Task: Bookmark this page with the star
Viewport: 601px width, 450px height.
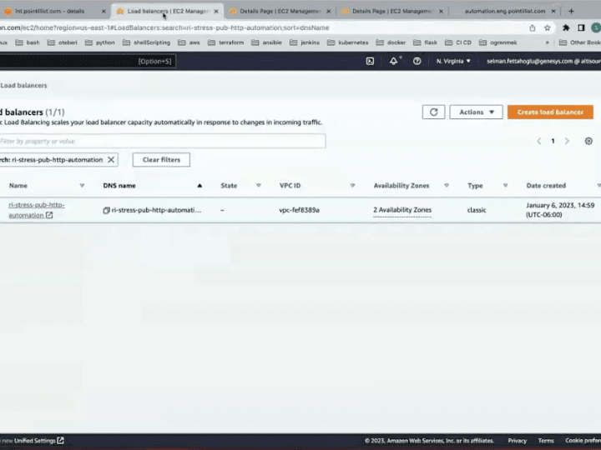Action: (548, 28)
